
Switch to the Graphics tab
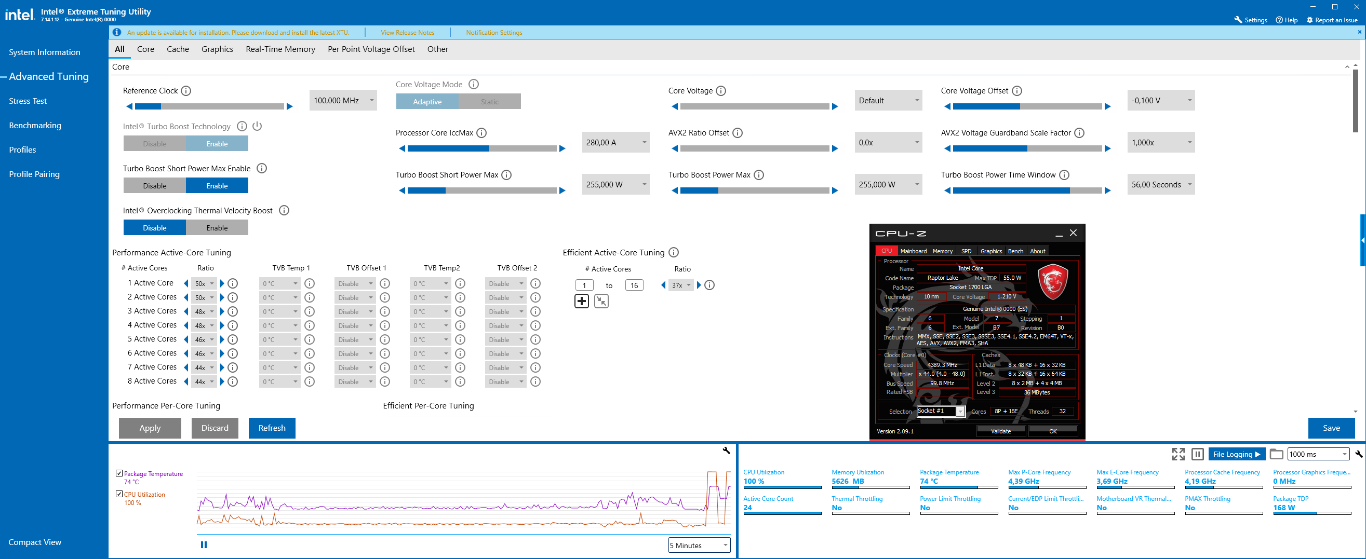click(218, 49)
